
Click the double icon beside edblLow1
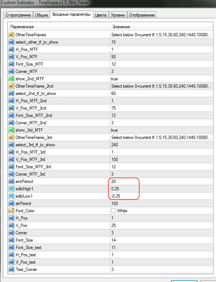tap(11, 196)
